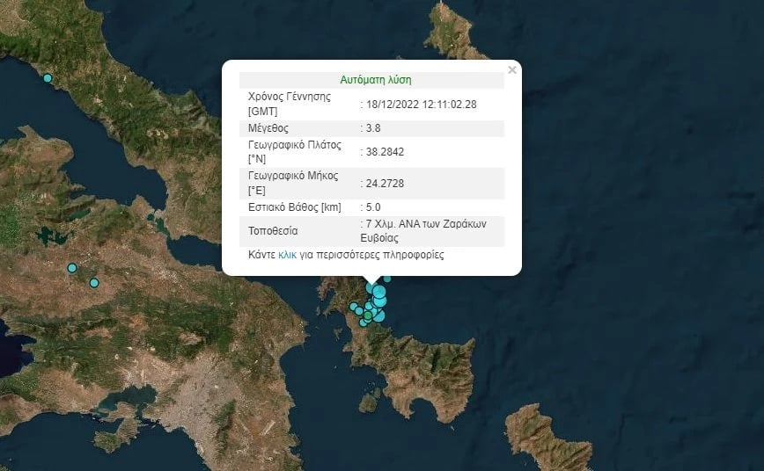Click the island at the top edge of map
Screen dimensions: 764x471
tap(453, 35)
